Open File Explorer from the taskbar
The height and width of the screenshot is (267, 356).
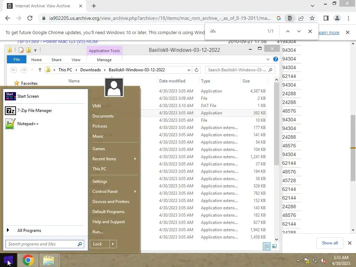[49, 260]
